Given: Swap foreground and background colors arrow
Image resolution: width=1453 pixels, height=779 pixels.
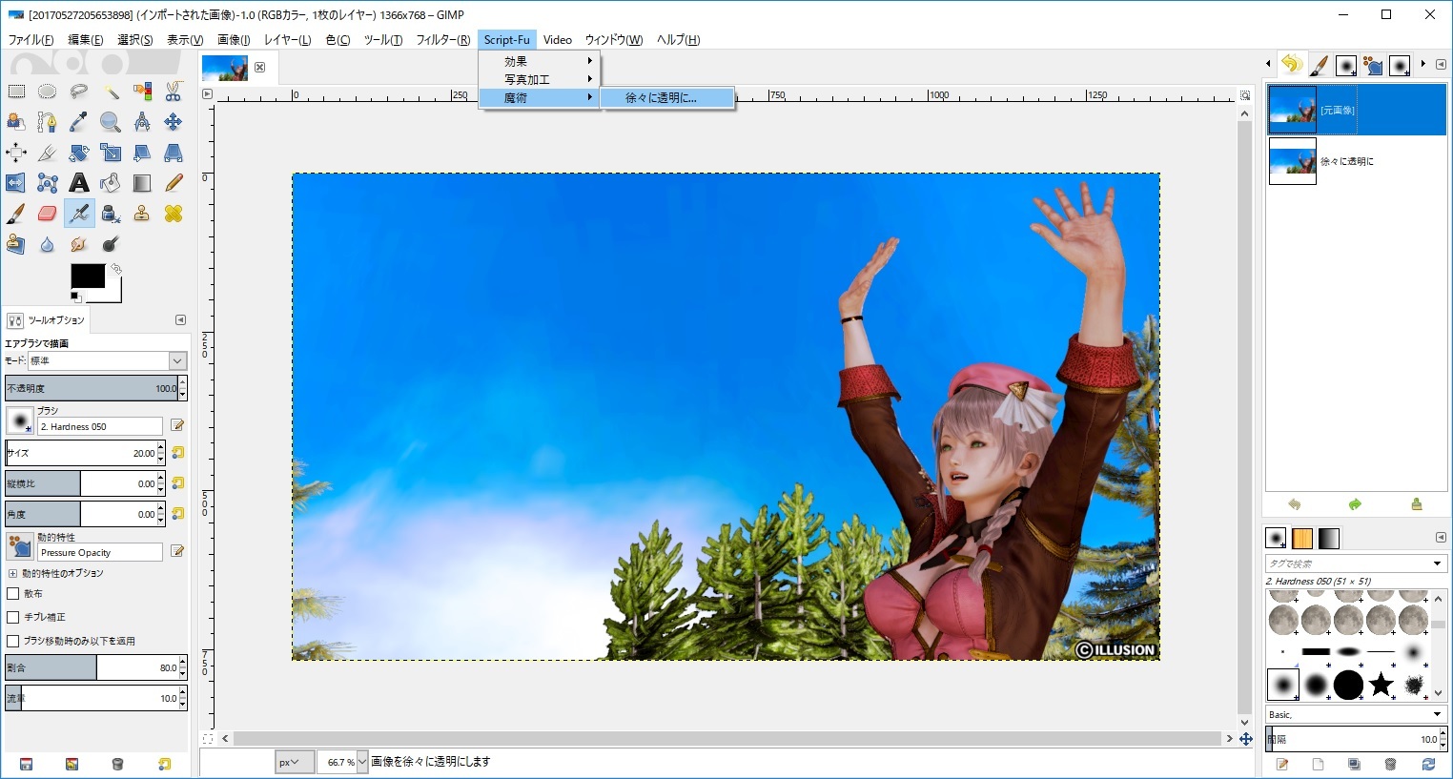Looking at the screenshot, I should coord(116,269).
